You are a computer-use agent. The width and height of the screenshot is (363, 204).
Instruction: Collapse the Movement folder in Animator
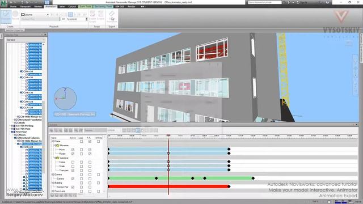click(x=56, y=146)
